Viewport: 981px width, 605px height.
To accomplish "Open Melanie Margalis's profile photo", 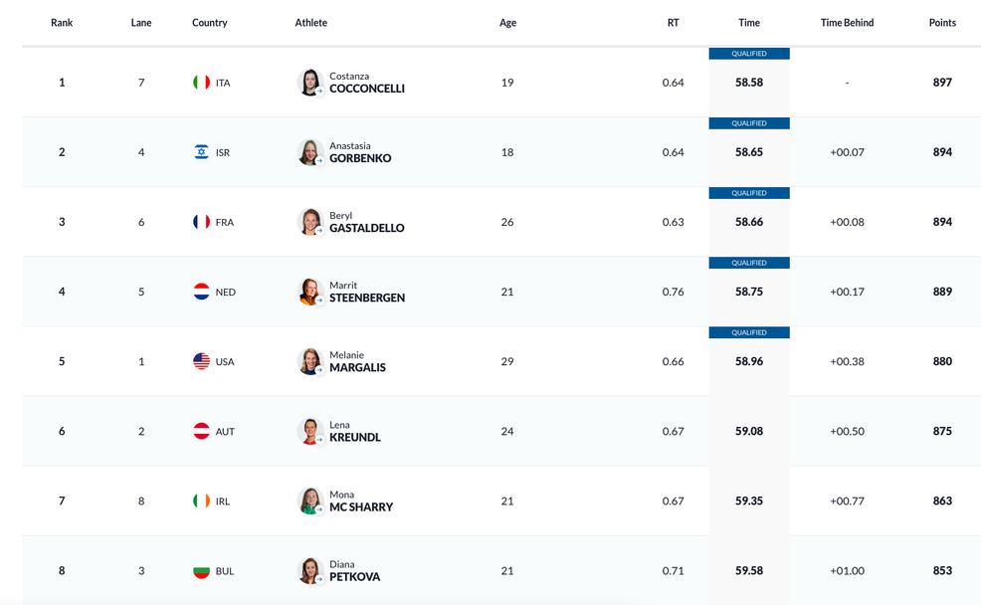I will coord(310,361).
